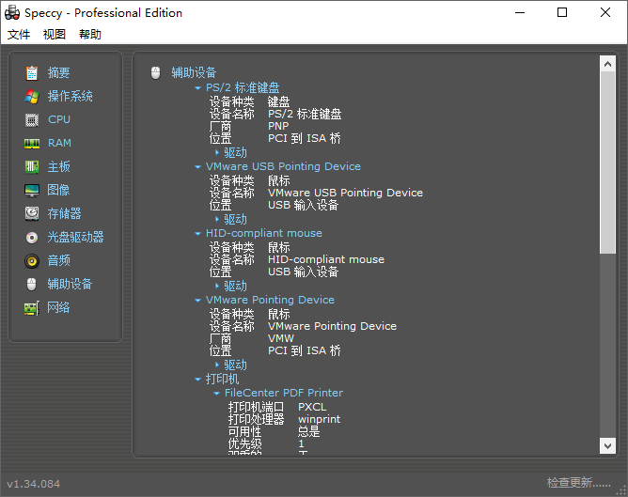This screenshot has width=628, height=497.
Task: Click the VMW manufacturer value
Action: (281, 338)
